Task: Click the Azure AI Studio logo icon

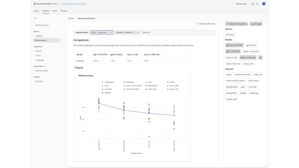Action: pos(35,4)
